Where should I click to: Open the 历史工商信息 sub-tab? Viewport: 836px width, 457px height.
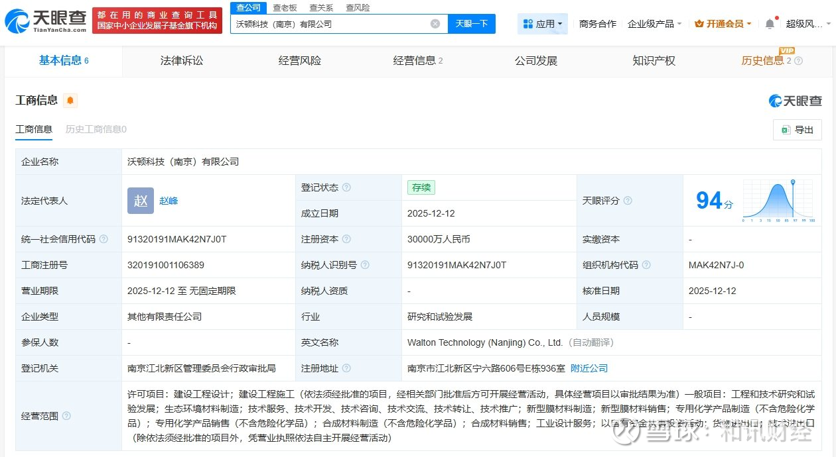pos(96,129)
